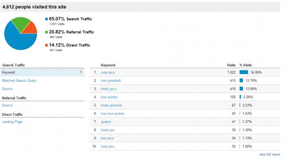Click the Search Traffic section heading in sidebar

pos(13,65)
